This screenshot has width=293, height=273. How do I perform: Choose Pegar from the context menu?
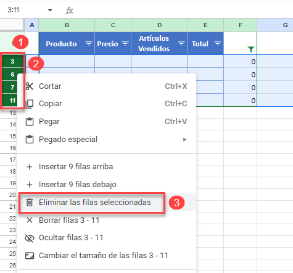point(107,122)
